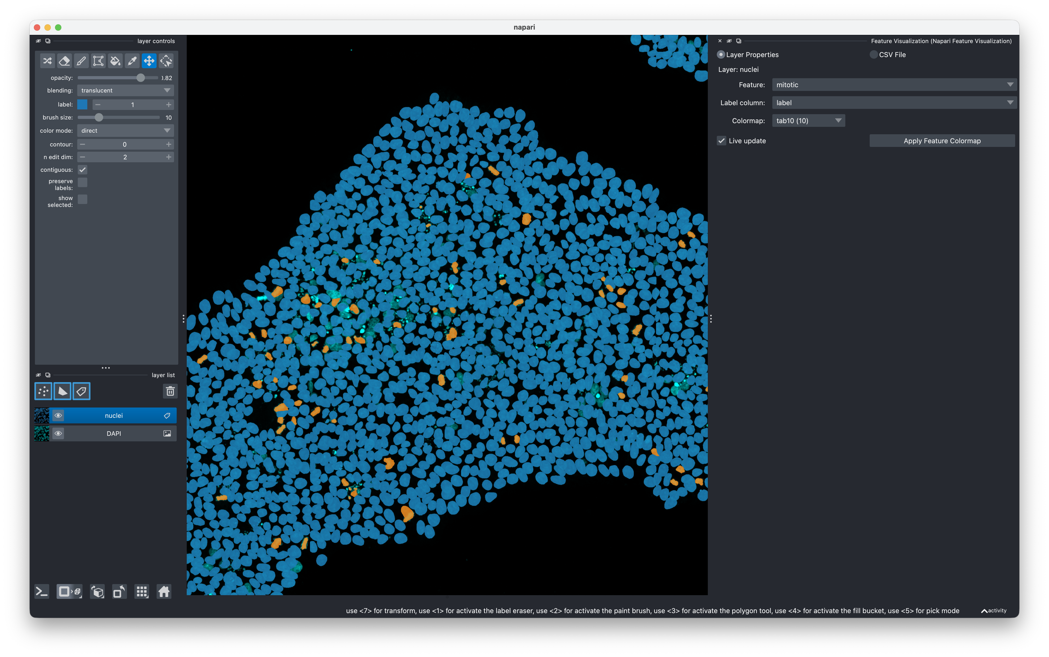Click the blue label color swatch
This screenshot has width=1049, height=657.
(82, 105)
